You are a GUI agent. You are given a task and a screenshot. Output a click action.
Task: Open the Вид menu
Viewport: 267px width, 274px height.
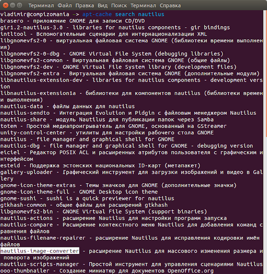pyautogui.click(x=103, y=6)
